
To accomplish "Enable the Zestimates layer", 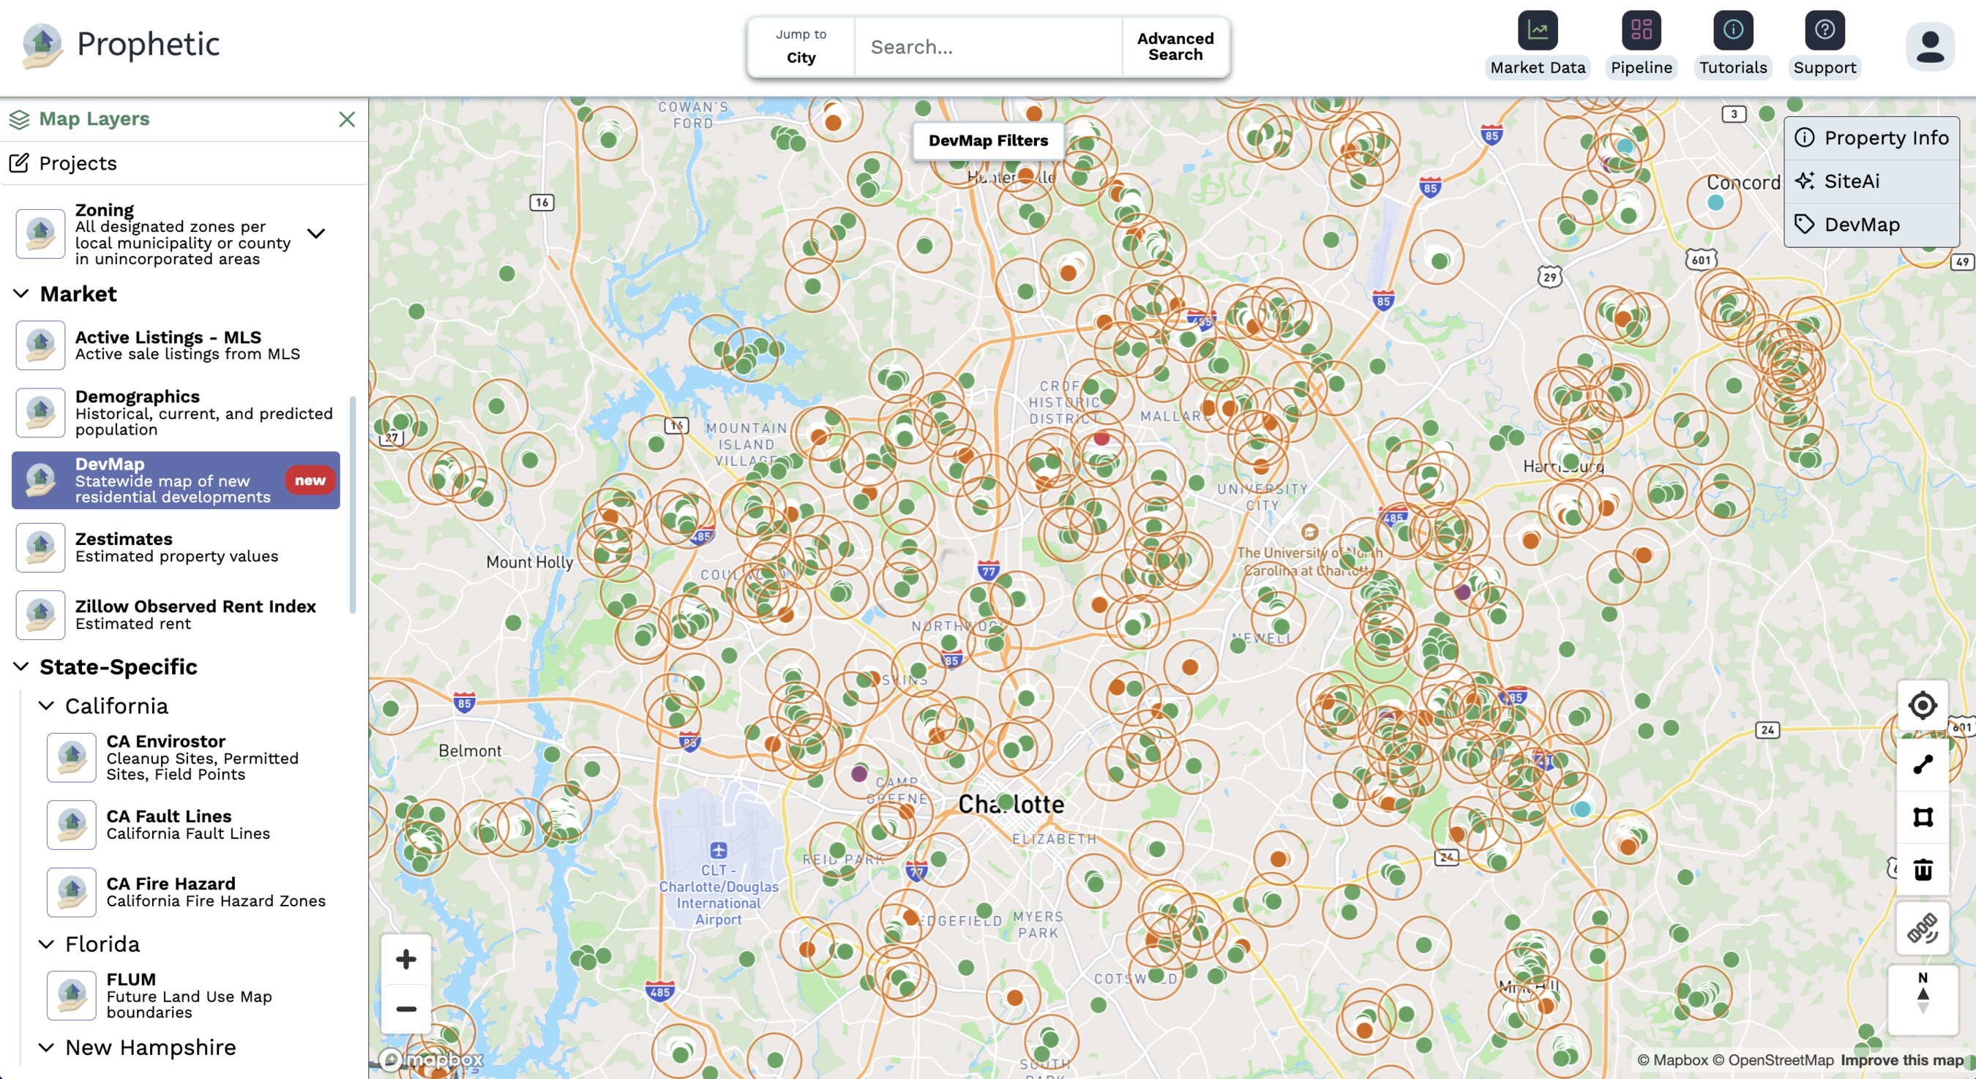I will 176,548.
